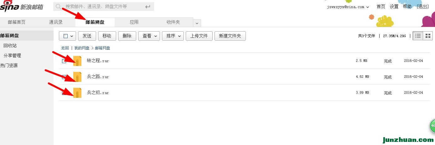Click the 上传文件 button
This screenshot has width=435, height=145.
(x=199, y=36)
